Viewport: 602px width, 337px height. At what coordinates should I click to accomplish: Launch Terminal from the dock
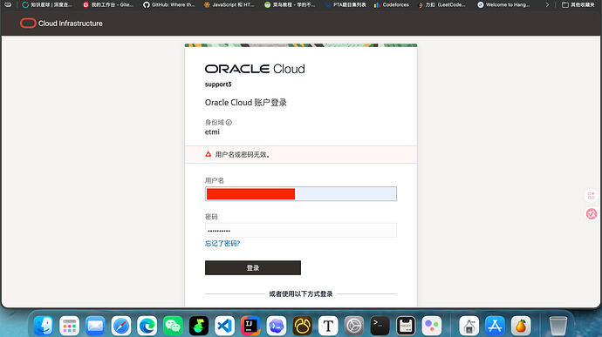click(x=380, y=326)
